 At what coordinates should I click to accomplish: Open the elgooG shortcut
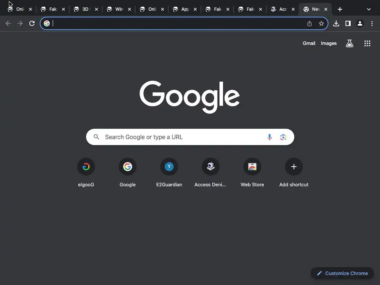86,173
